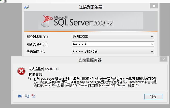Open the quick access dropdown arrow in background window
Image resolution: width=170 pixels, height=108 pixels.
point(5,1)
